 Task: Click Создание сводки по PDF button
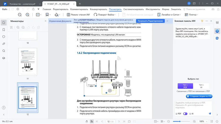[199, 96]
